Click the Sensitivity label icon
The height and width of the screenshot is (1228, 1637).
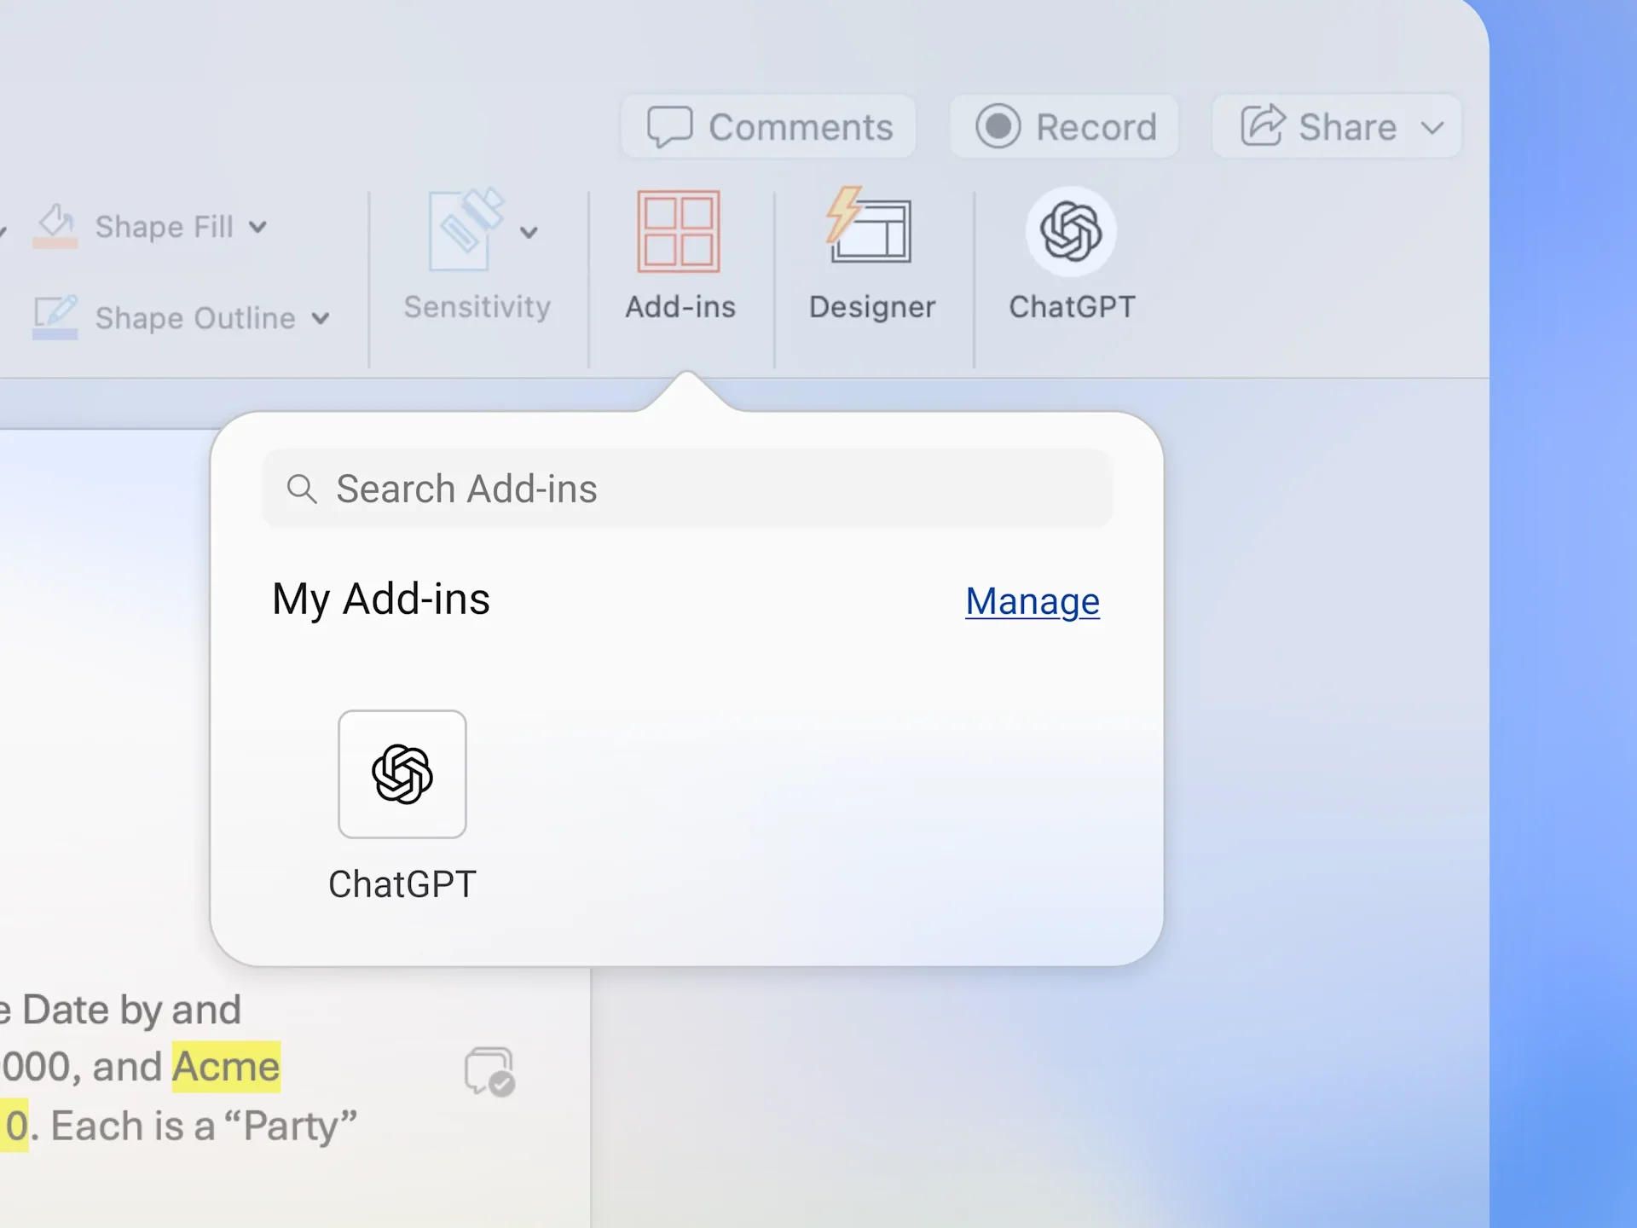pyautogui.click(x=466, y=229)
